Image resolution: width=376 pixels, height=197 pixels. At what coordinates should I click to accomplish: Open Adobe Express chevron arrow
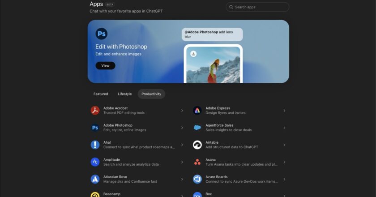284,111
